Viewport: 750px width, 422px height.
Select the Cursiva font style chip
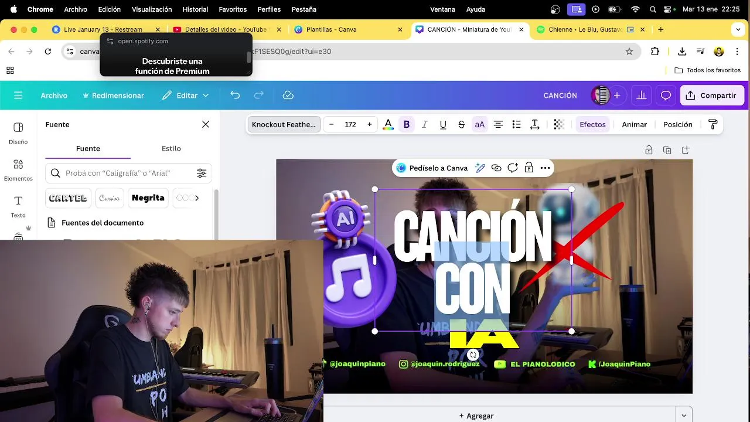click(x=110, y=198)
